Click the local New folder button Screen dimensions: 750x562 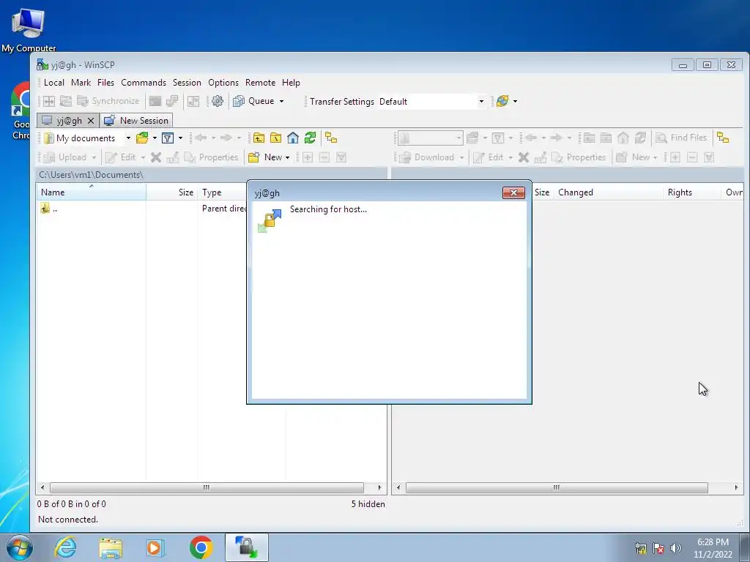(265, 157)
